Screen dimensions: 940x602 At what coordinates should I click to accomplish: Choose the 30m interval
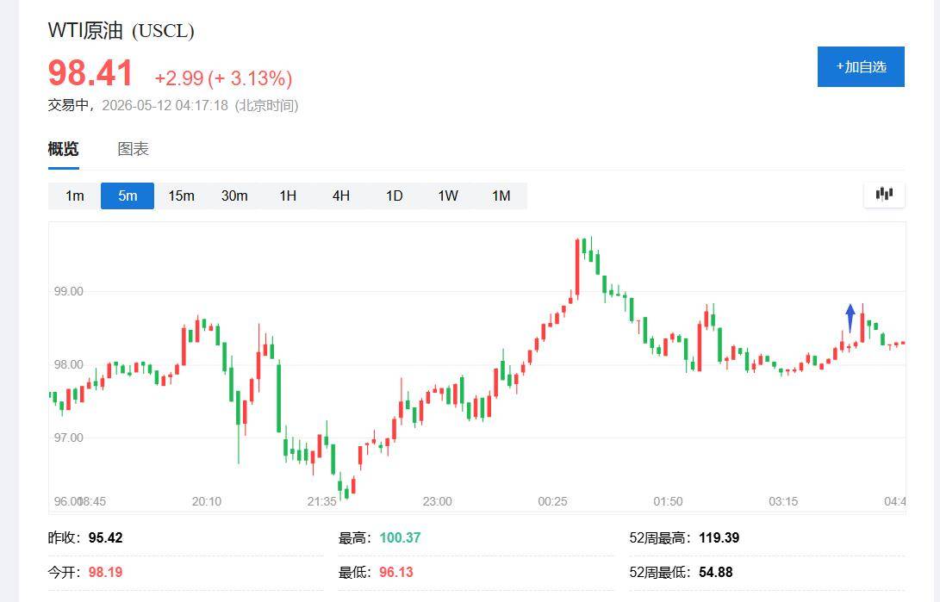tap(234, 195)
